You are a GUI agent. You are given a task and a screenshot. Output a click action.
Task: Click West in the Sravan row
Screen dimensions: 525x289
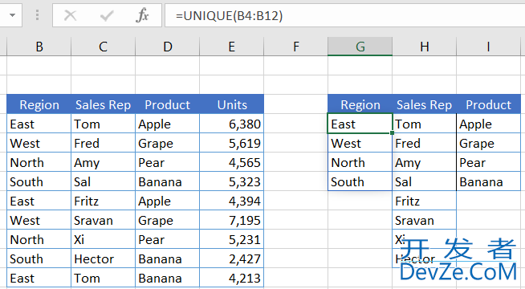[39, 220]
